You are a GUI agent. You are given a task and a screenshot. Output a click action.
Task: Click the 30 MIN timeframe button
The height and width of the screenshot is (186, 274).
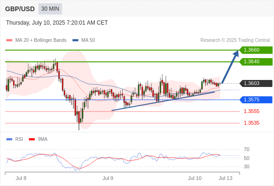click(50, 9)
